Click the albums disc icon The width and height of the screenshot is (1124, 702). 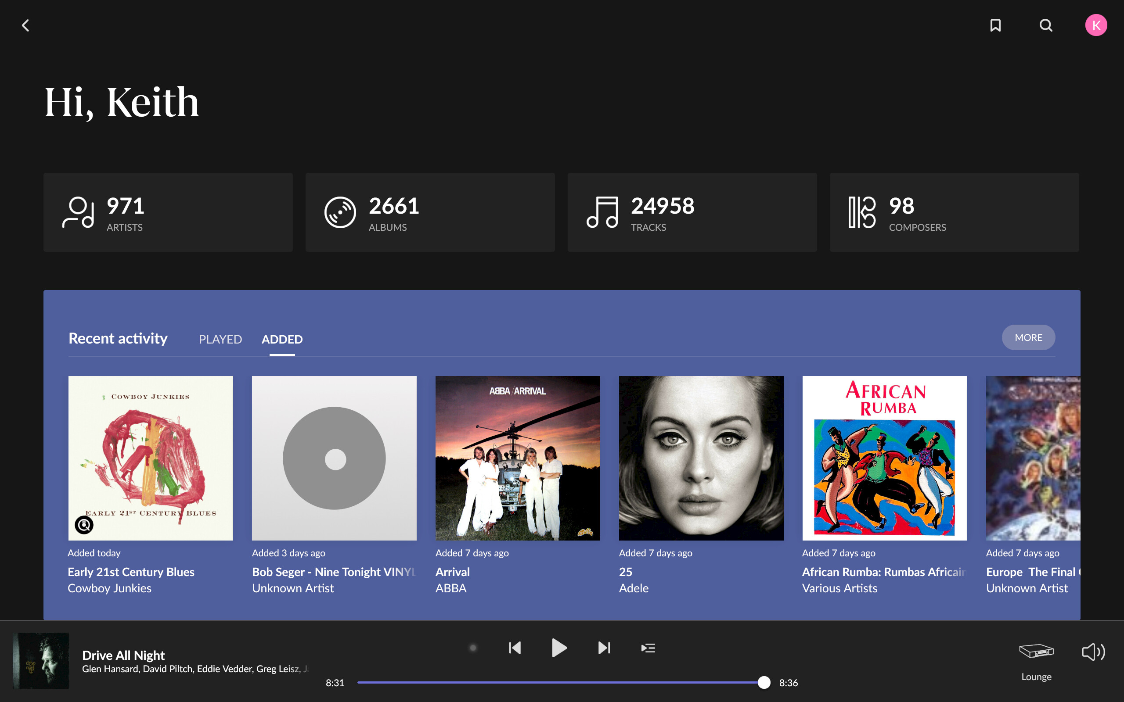pyautogui.click(x=340, y=212)
